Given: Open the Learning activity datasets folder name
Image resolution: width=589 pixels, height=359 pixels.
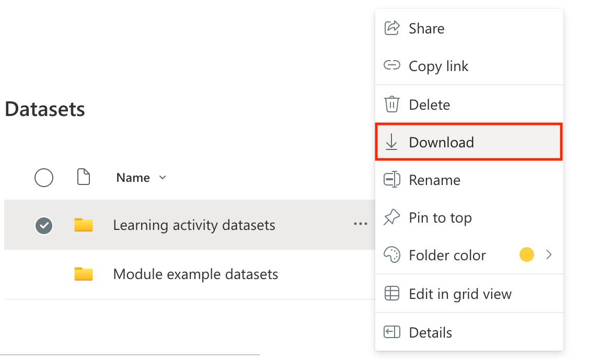Looking at the screenshot, I should coord(194,225).
